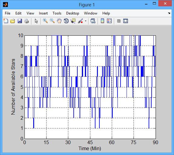Click the New Figure icon
The width and height of the screenshot is (174, 155).
click(6, 21)
